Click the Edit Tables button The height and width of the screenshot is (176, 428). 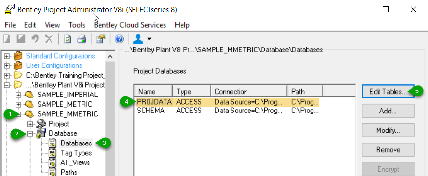pos(388,92)
